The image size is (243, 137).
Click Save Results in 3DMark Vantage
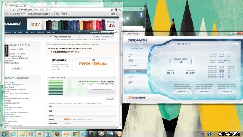(205, 92)
